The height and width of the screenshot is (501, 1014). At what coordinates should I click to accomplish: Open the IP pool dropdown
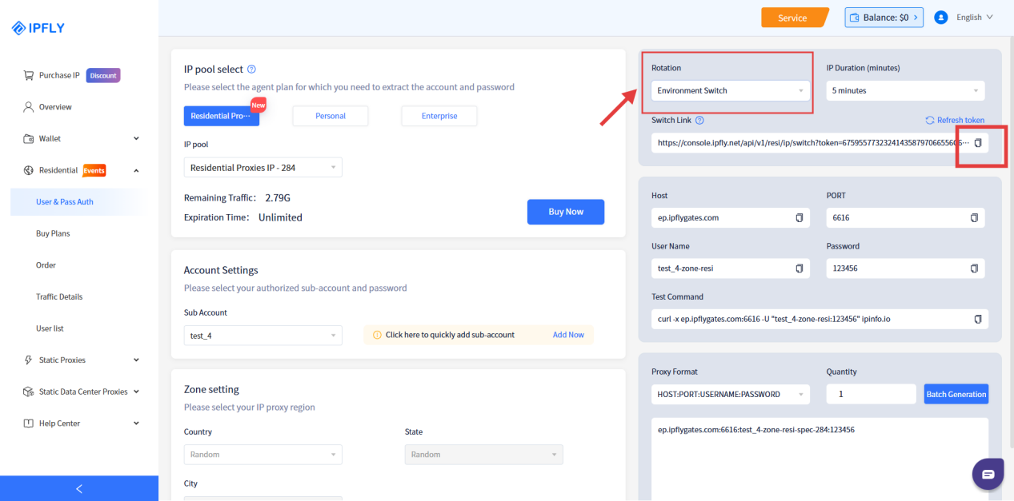pyautogui.click(x=263, y=168)
